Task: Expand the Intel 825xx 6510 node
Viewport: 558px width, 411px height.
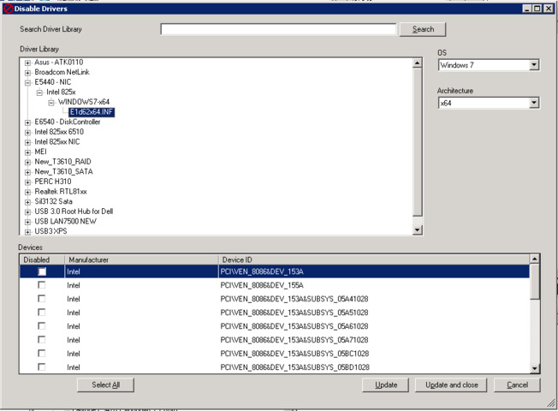Action: [x=27, y=133]
